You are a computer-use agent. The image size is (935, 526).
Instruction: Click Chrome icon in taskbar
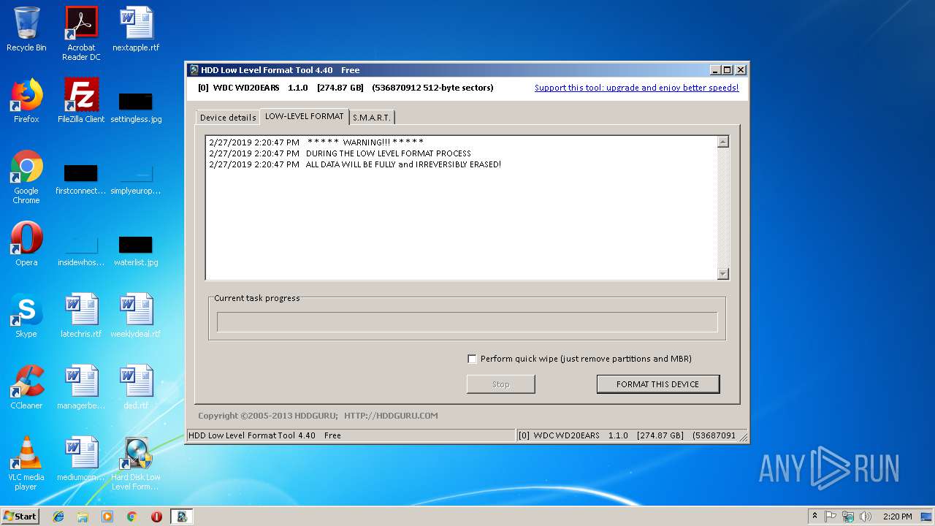point(131,517)
